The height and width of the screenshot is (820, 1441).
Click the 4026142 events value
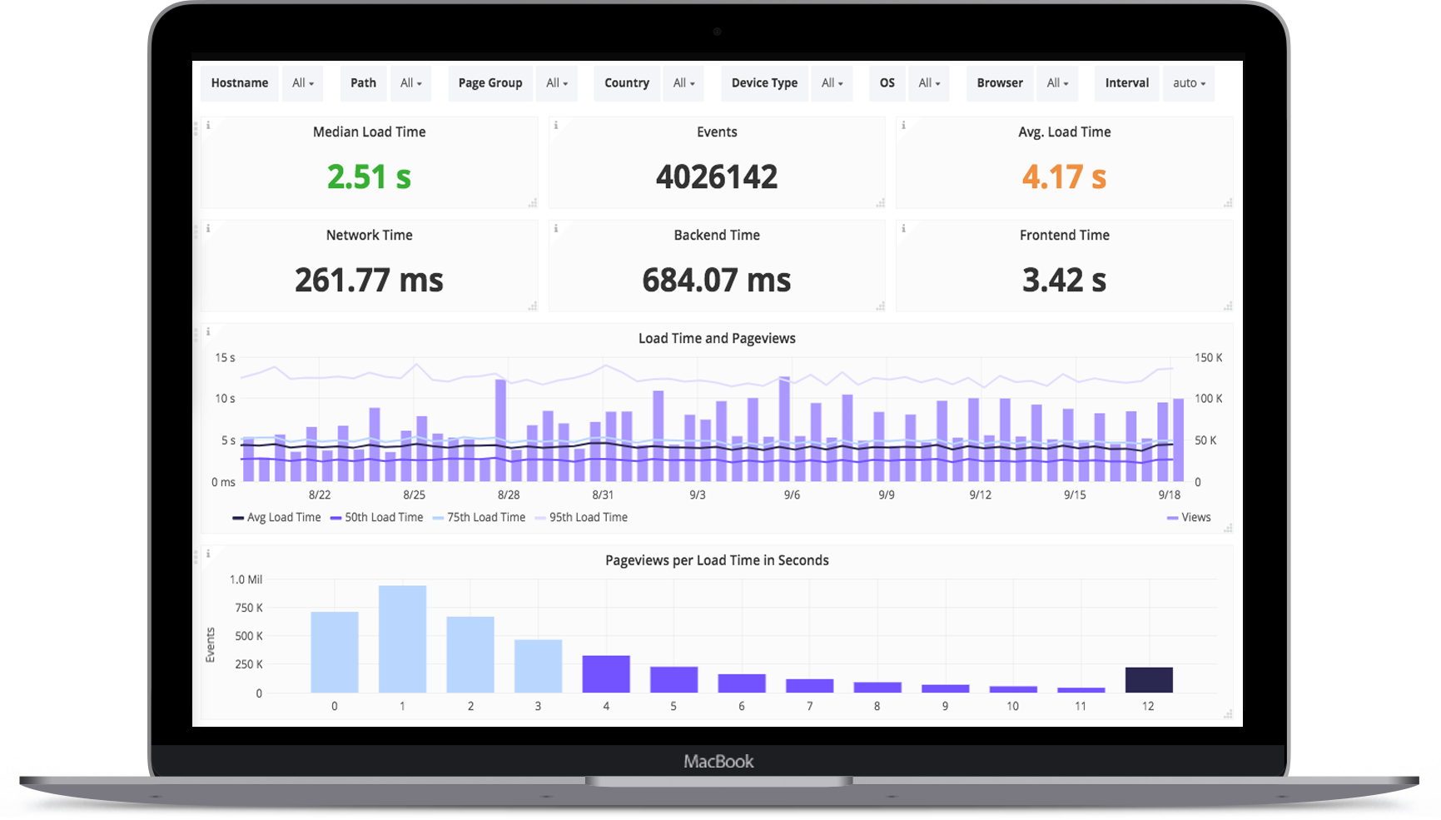pyautogui.click(x=717, y=176)
